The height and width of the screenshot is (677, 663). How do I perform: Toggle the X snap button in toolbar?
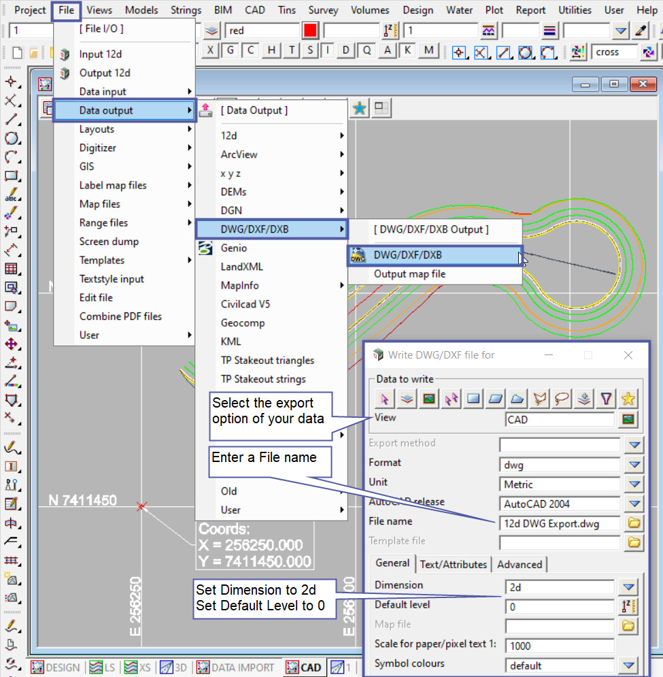point(211,50)
